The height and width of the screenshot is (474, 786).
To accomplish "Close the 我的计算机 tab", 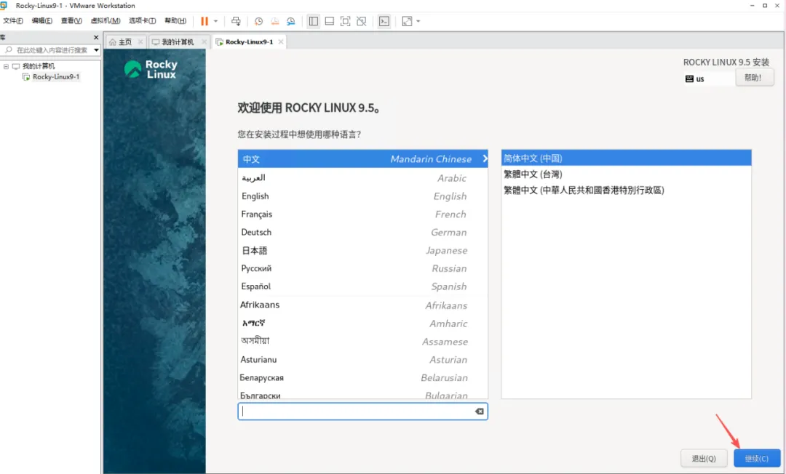I will tap(204, 41).
